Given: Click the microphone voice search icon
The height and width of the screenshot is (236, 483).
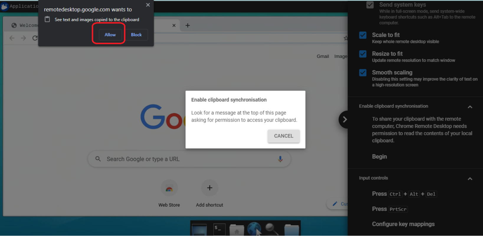Looking at the screenshot, I should point(280,159).
